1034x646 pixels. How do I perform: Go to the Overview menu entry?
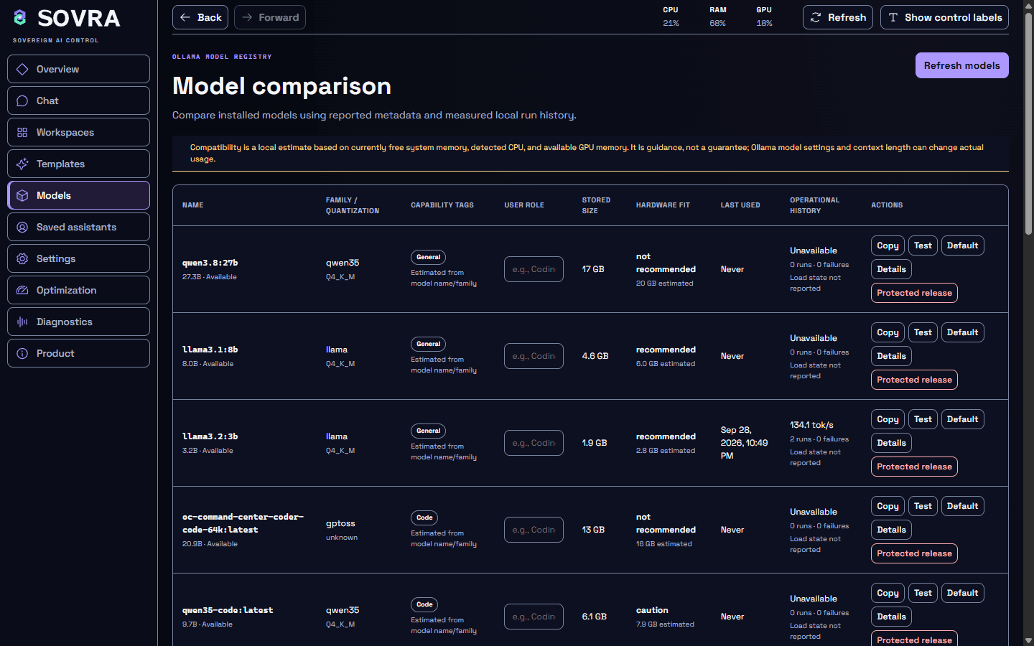tap(78, 69)
